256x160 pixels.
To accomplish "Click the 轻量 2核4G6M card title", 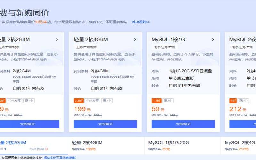I will pos(91,39).
